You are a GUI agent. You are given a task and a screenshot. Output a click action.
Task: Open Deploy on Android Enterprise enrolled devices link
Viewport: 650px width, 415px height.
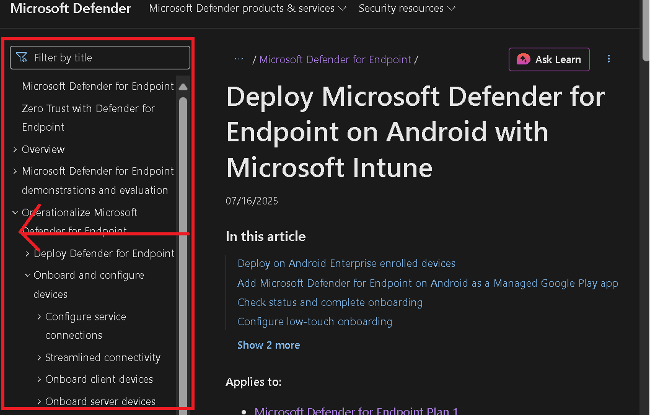pyautogui.click(x=346, y=263)
